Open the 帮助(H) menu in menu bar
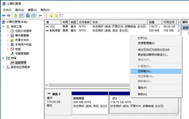The image size is (189, 119). [x=45, y=10]
